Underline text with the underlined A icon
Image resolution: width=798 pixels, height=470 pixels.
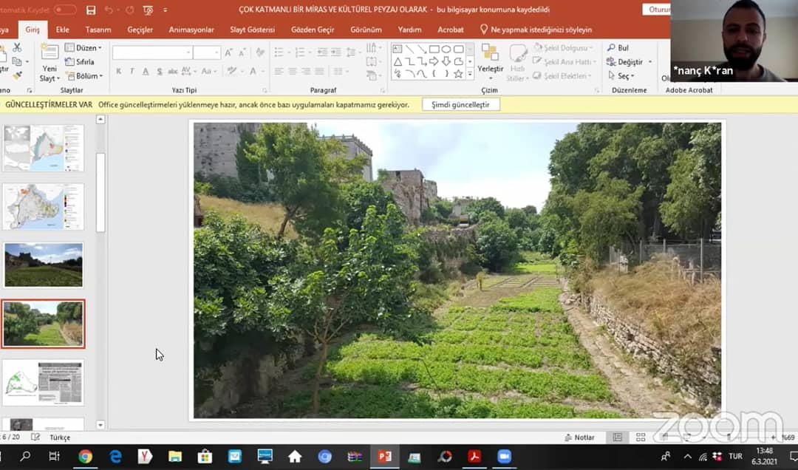coord(146,71)
